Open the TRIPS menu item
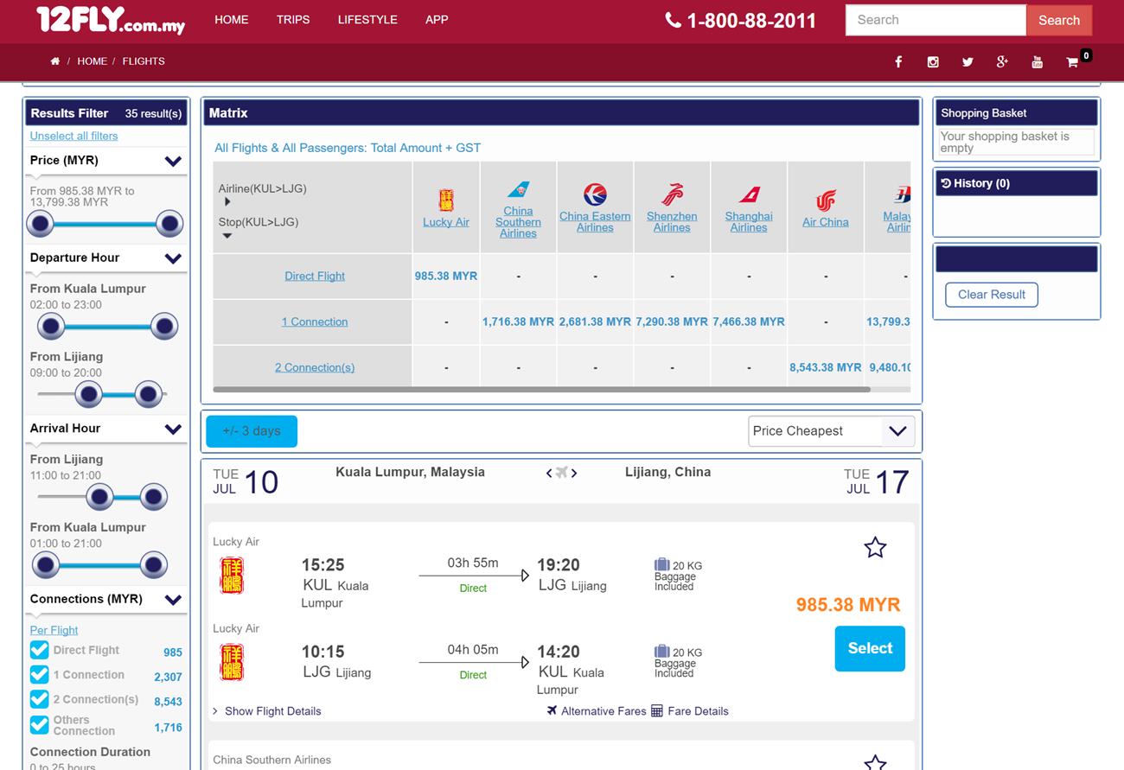Viewport: 1124px width, 770px height. (x=293, y=19)
